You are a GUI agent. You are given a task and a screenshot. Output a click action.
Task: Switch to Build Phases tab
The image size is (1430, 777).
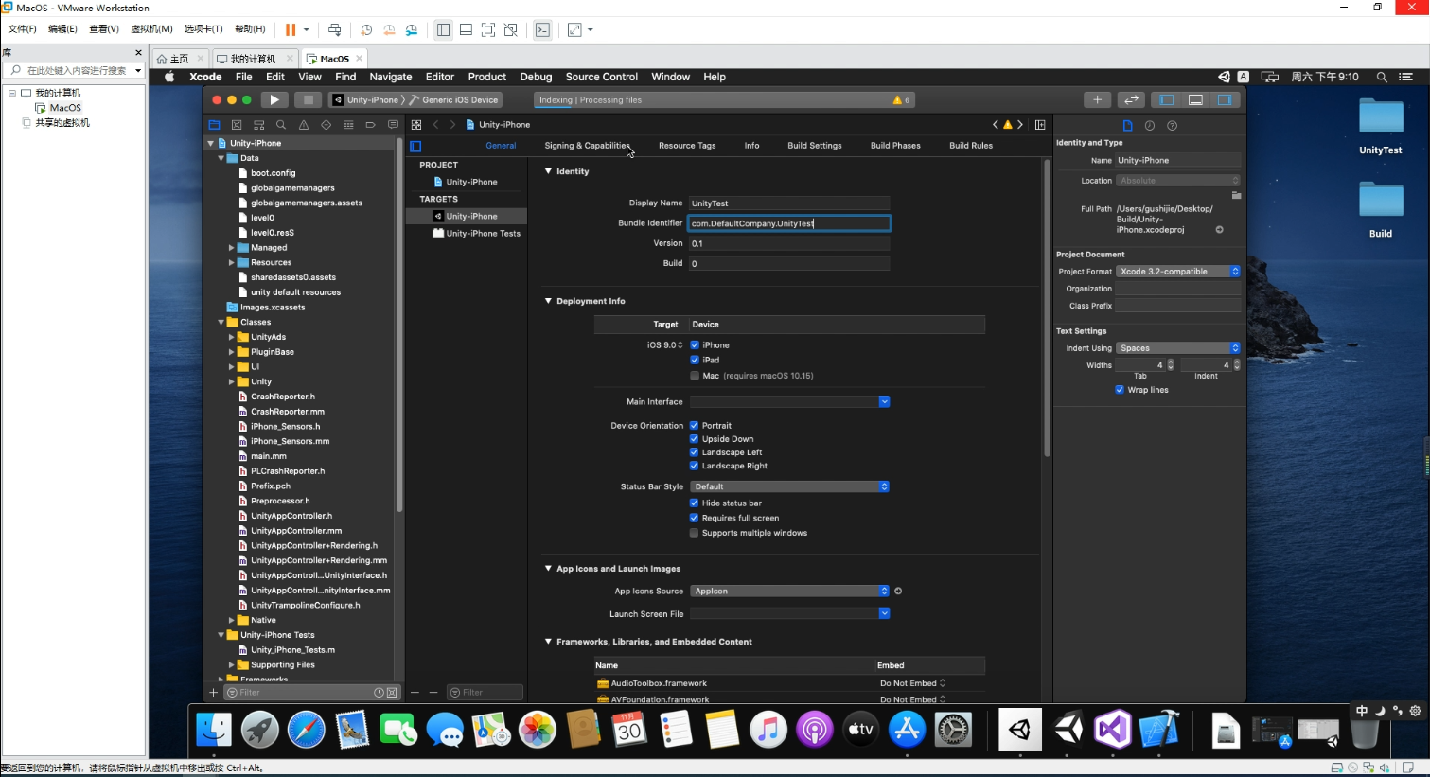pyautogui.click(x=895, y=146)
